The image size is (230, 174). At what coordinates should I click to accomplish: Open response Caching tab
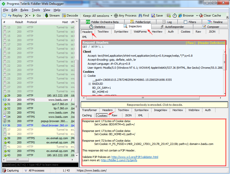pos(87,115)
